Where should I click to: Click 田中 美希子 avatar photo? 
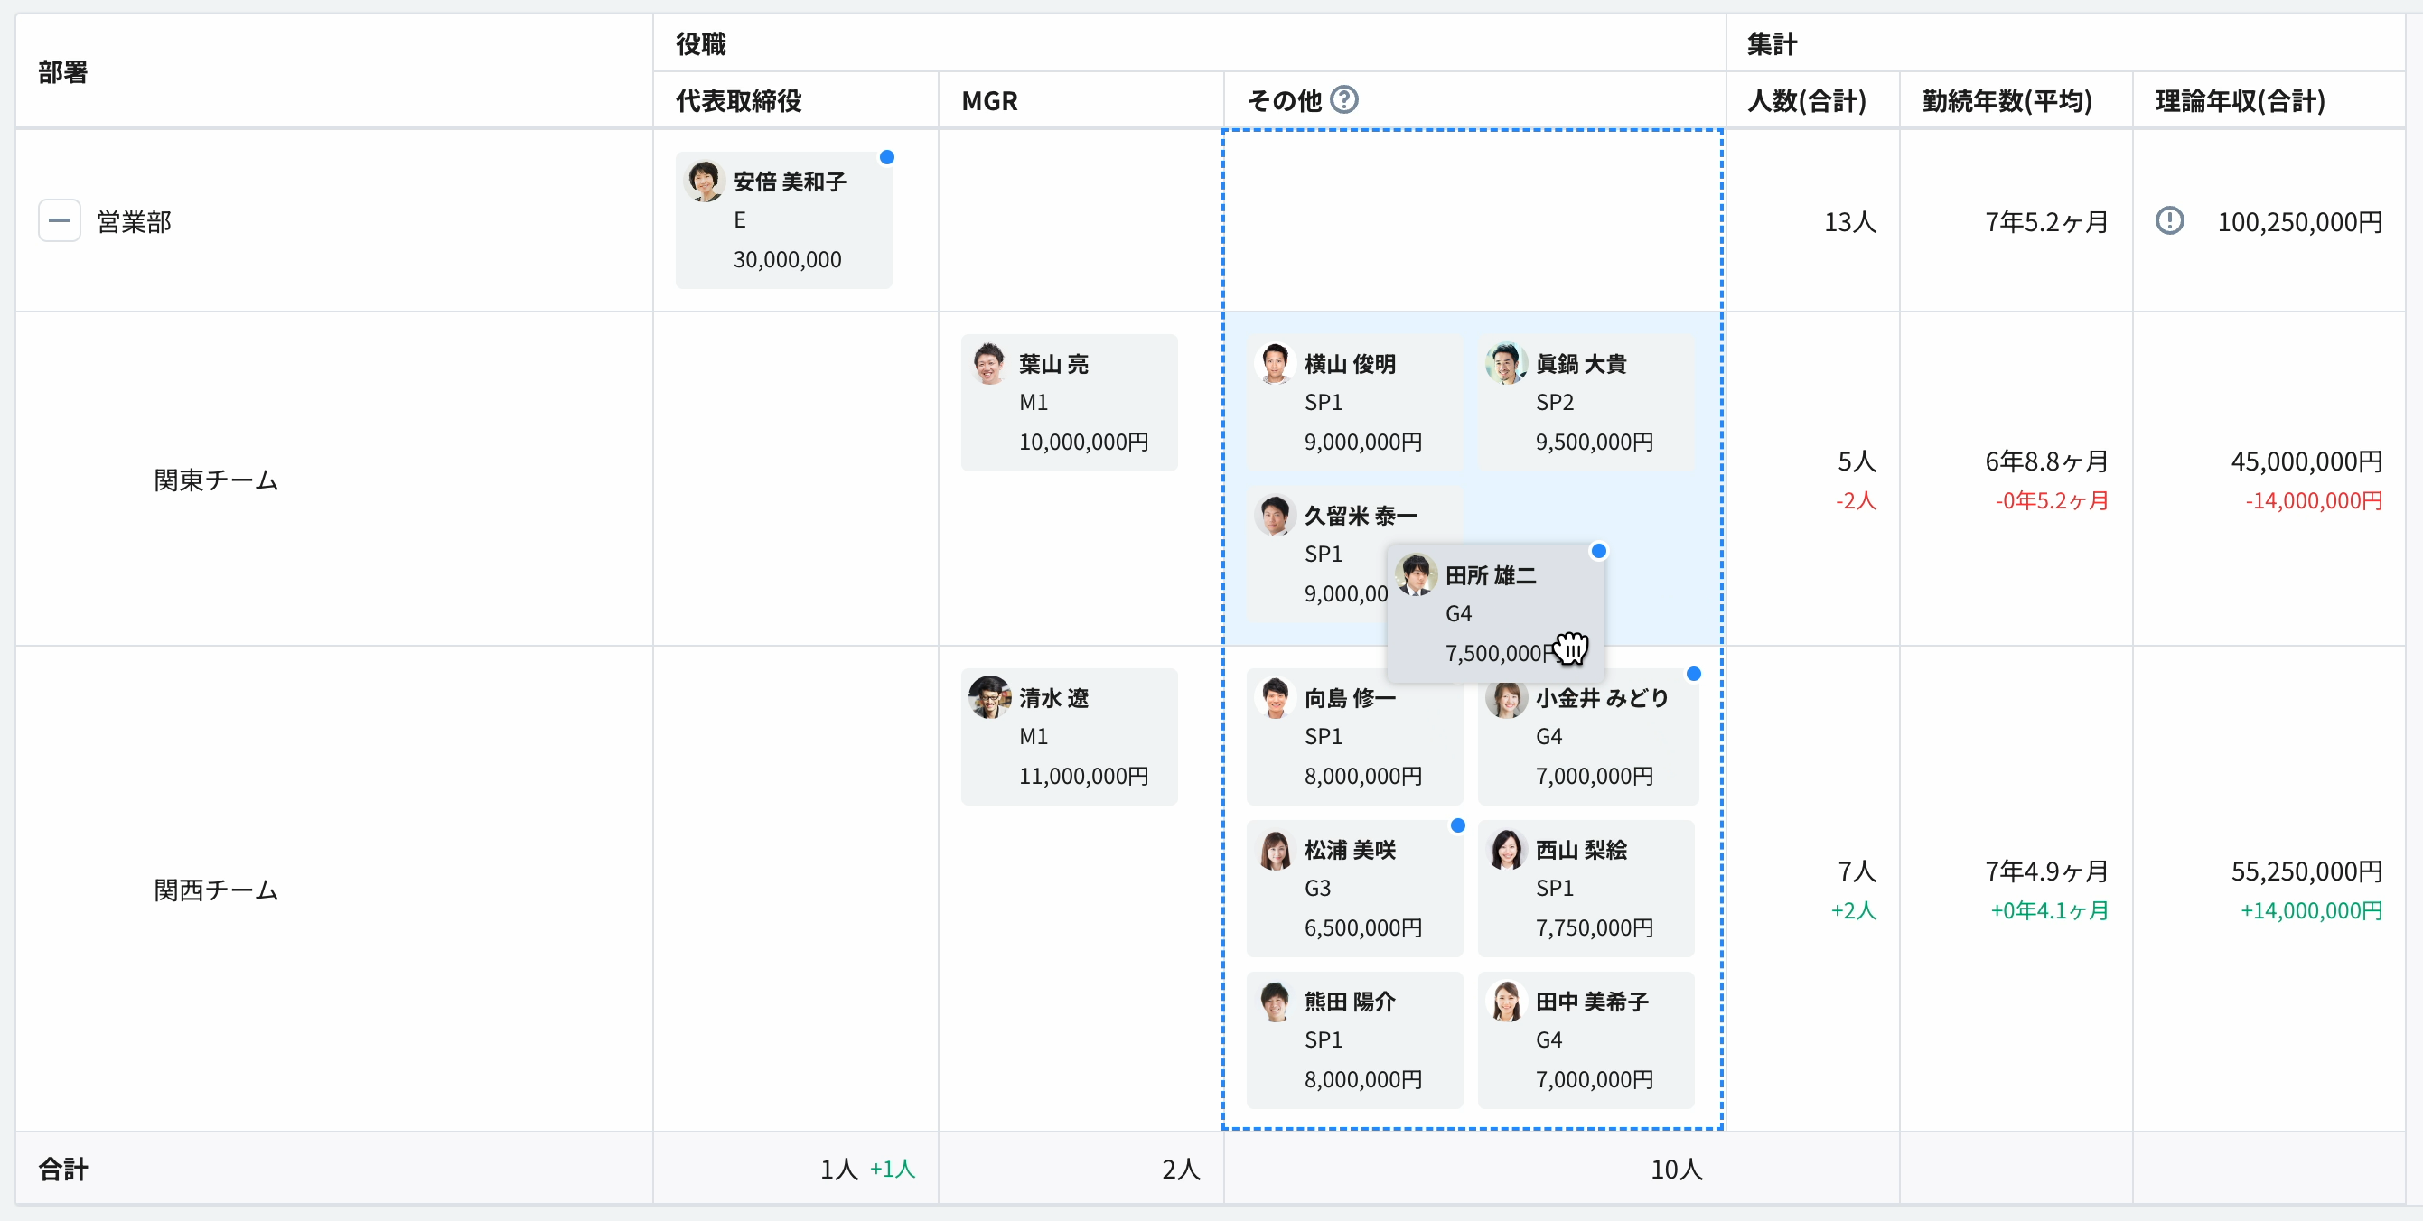pos(1506,1001)
